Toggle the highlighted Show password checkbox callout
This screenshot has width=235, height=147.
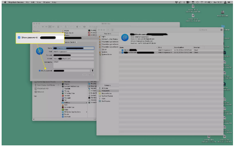coord(19,37)
